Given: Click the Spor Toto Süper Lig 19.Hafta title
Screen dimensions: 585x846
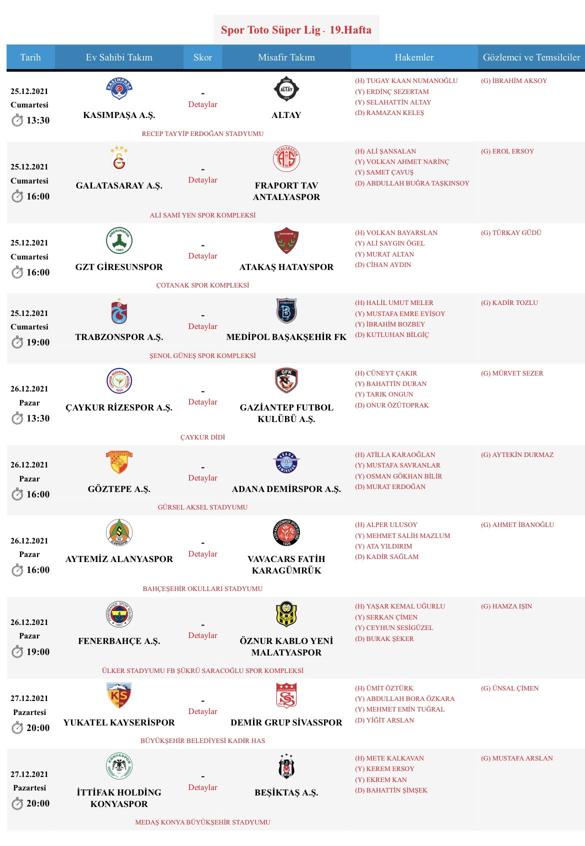Looking at the screenshot, I should point(296,30).
